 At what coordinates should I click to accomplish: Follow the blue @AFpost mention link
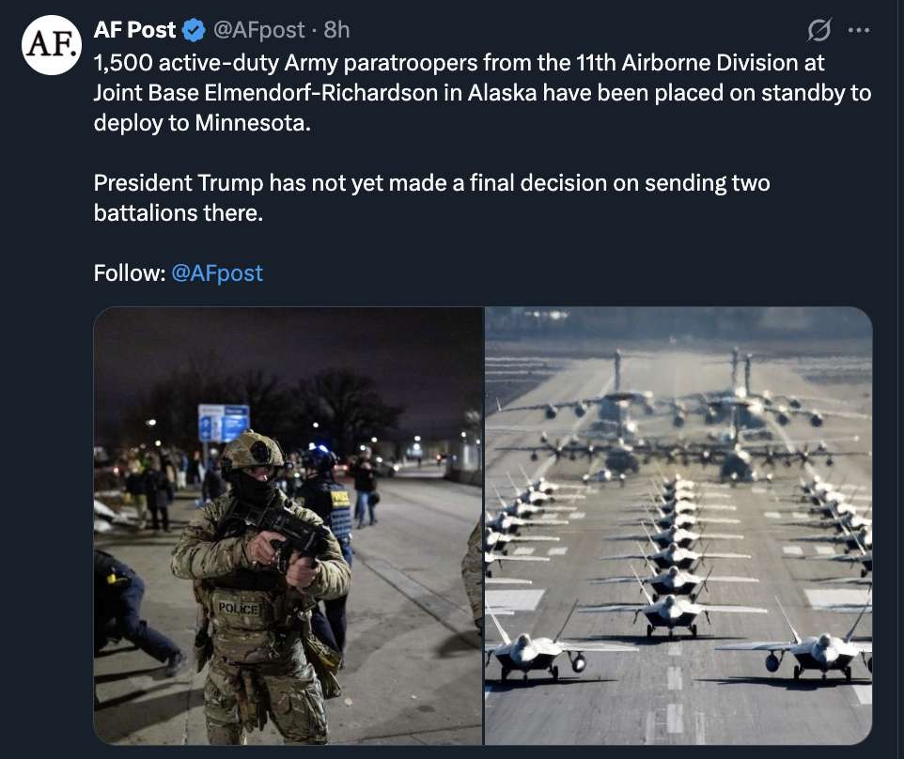(217, 273)
